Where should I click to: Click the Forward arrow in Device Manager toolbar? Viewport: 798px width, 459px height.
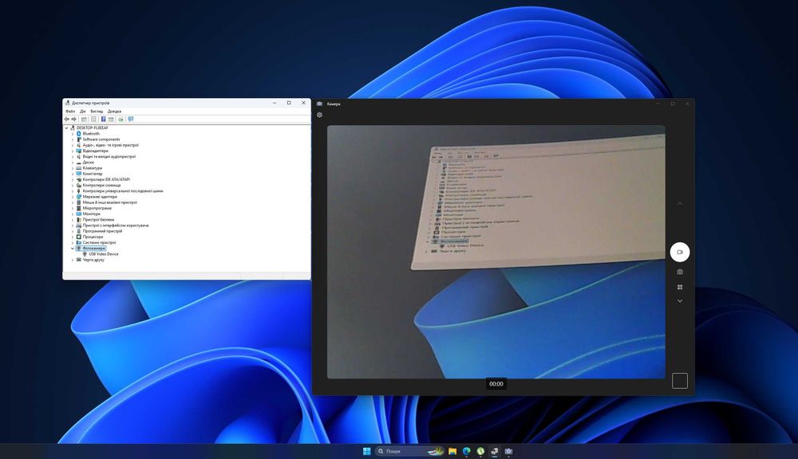pyautogui.click(x=73, y=119)
